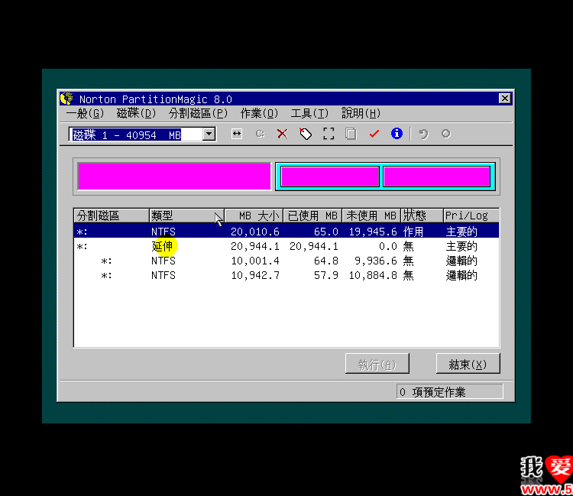Click the 分割磁區 column header
573x496 pixels.
pyautogui.click(x=112, y=216)
